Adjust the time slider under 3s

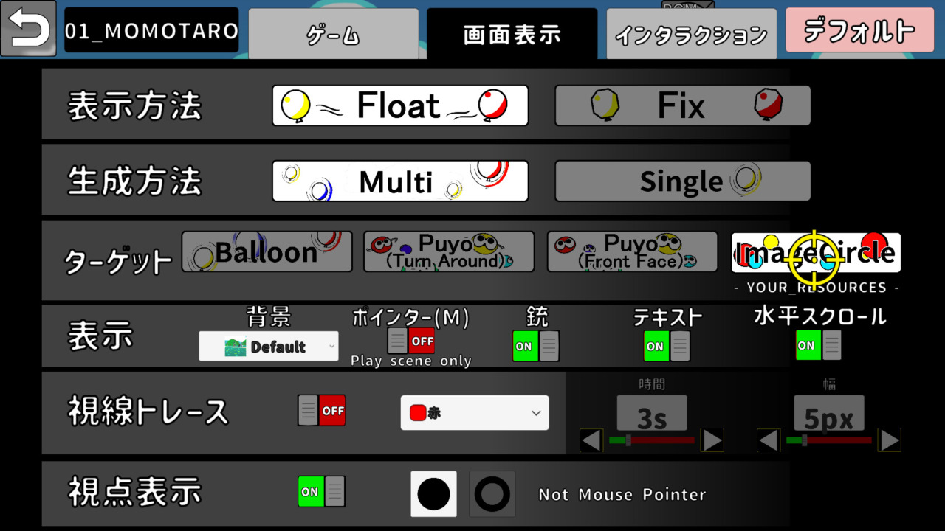tap(628, 440)
